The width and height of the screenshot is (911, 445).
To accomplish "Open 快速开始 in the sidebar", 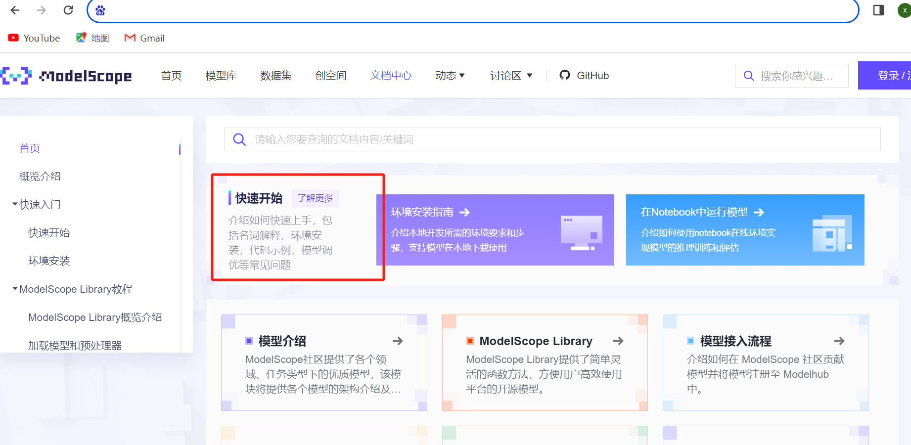I will point(49,233).
